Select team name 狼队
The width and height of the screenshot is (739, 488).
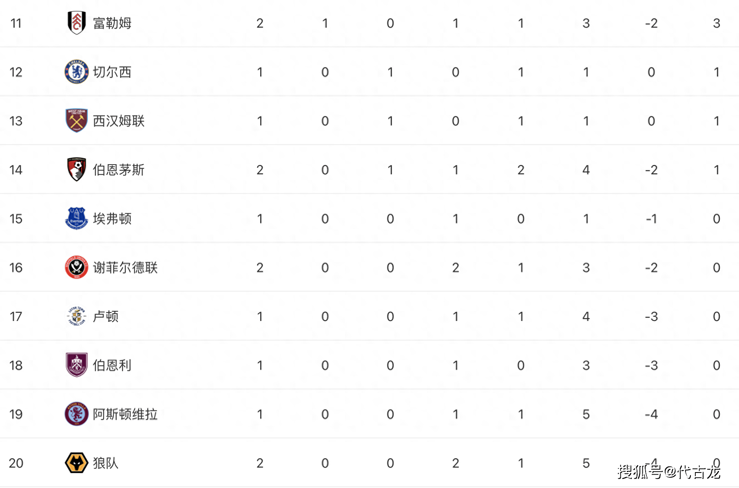[x=106, y=463]
